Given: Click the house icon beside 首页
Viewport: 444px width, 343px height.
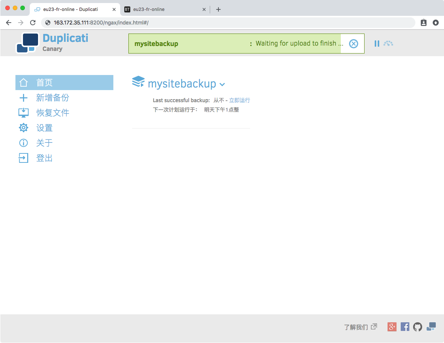Looking at the screenshot, I should tap(23, 83).
